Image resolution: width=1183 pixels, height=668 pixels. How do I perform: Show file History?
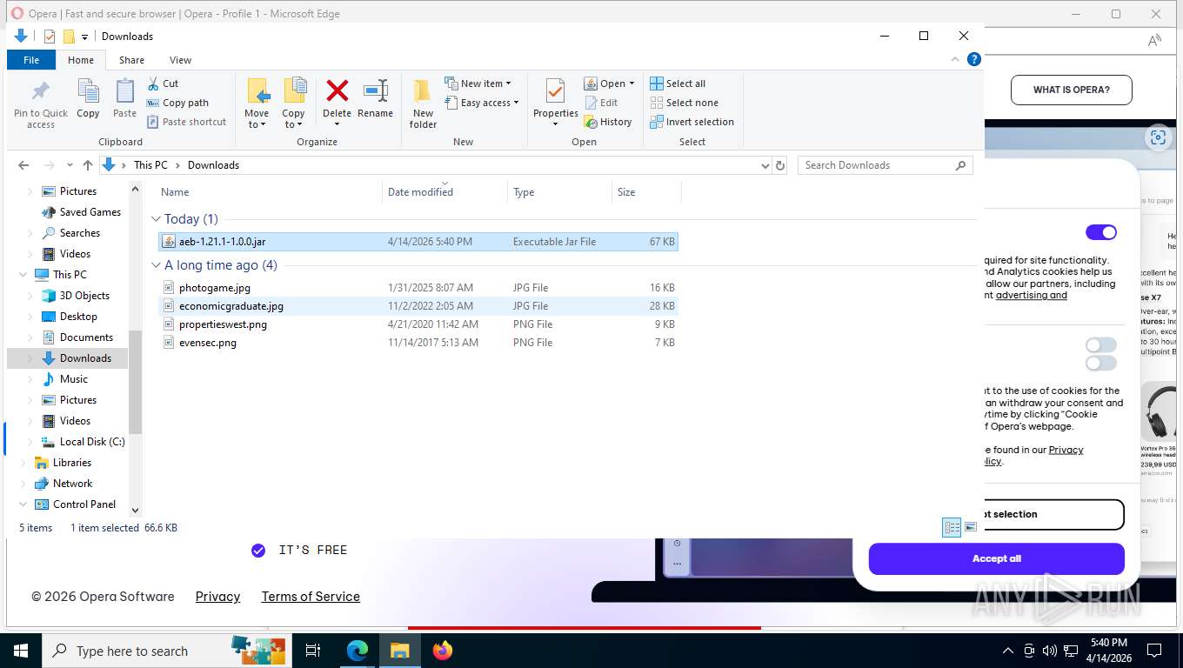pyautogui.click(x=608, y=122)
